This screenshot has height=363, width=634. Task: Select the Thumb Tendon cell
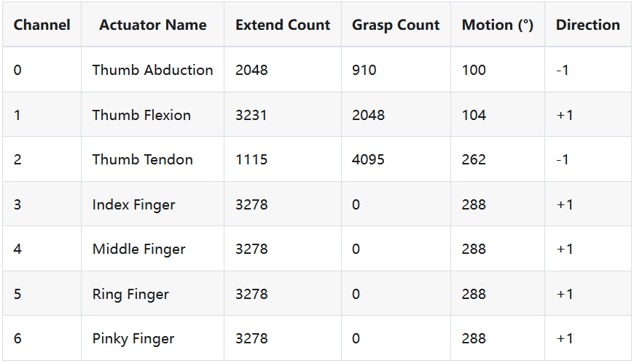click(142, 159)
